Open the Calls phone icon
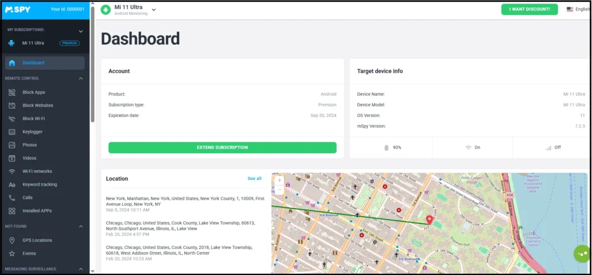 click(x=12, y=198)
